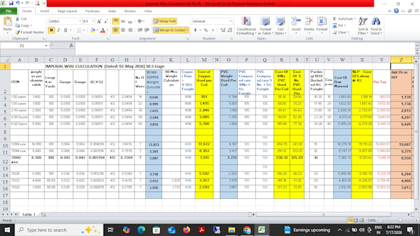Screen dimensions: 420x236
Task: Click the column Z header
Action: point(401,60)
